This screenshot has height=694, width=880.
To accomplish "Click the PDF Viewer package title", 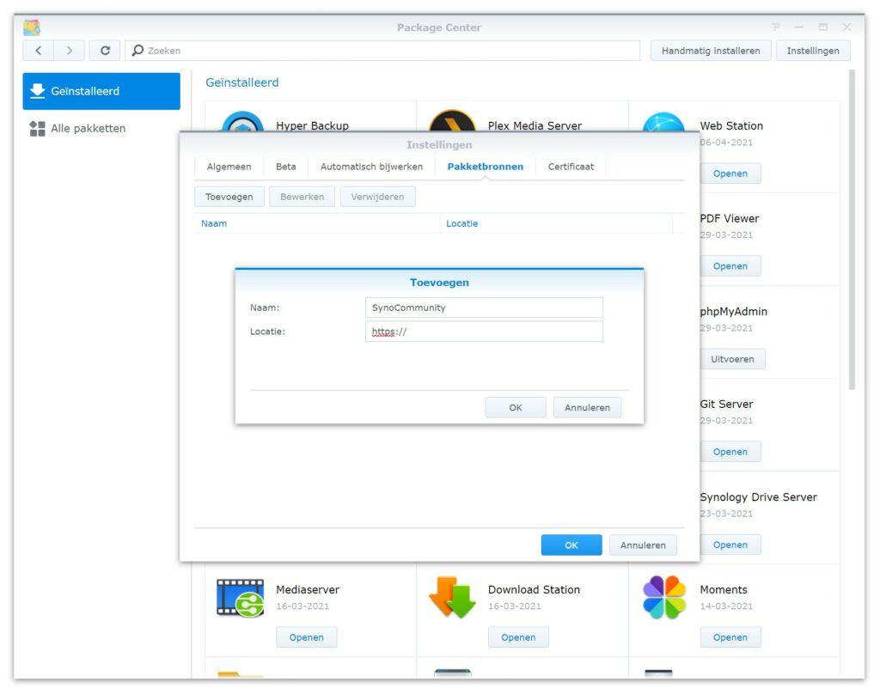I will pyautogui.click(x=729, y=218).
